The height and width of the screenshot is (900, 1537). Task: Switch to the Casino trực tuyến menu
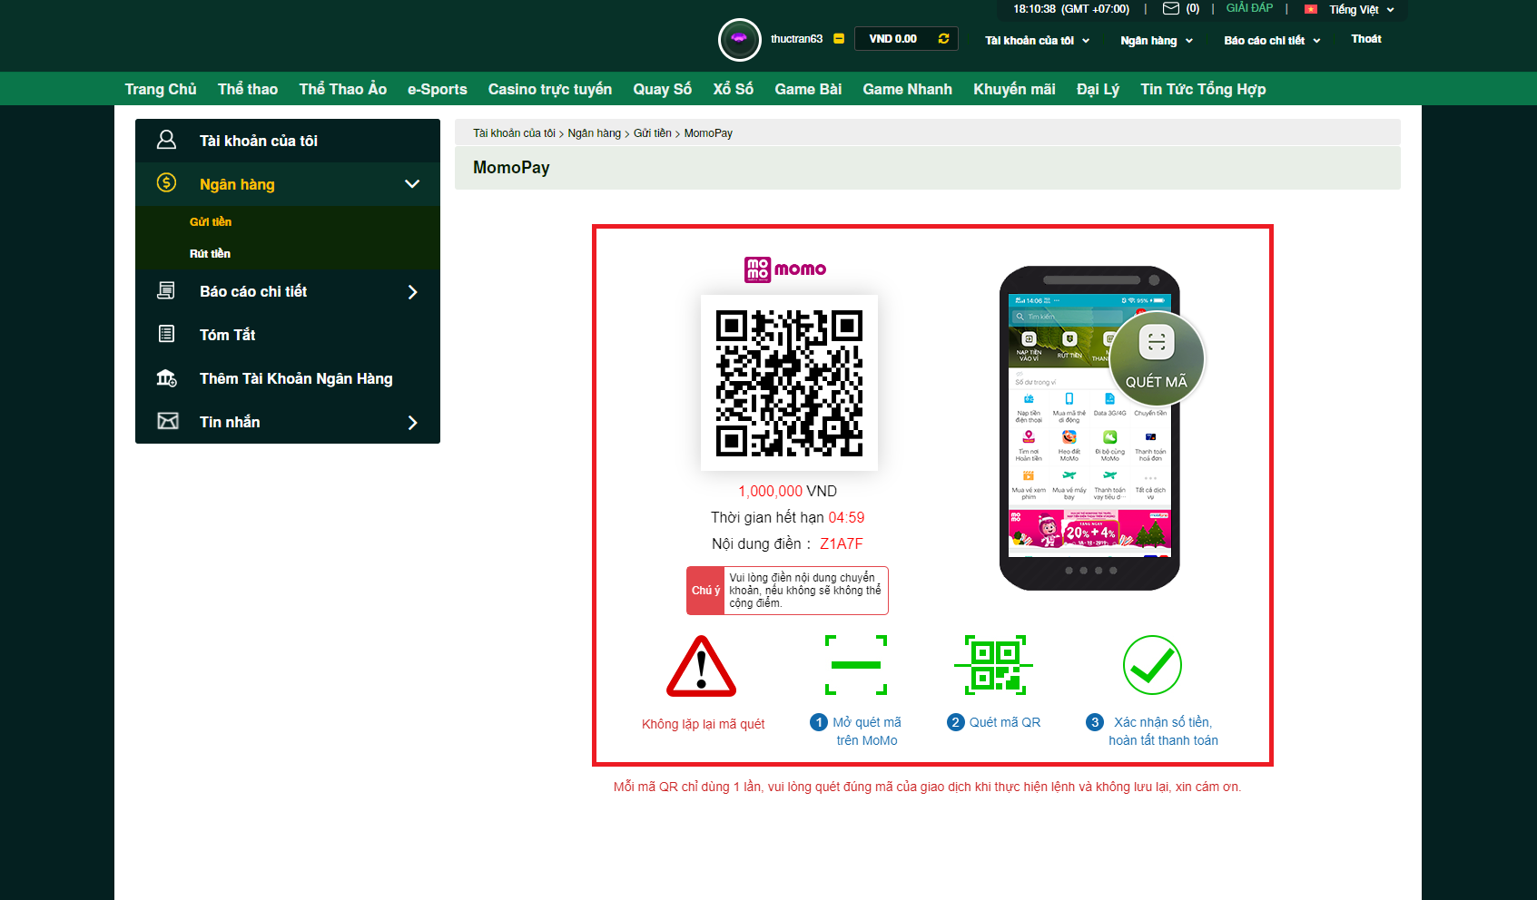(x=549, y=88)
